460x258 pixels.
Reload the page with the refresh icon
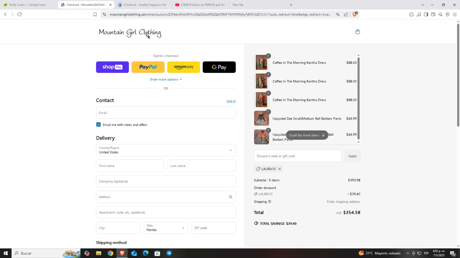pyautogui.click(x=20, y=14)
